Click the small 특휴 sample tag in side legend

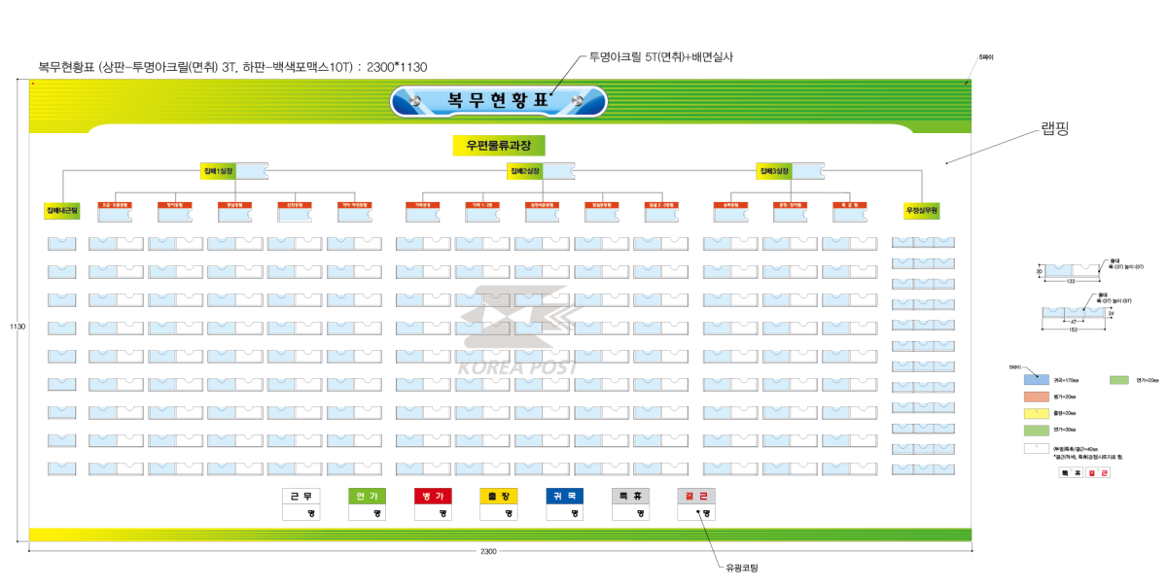tap(1072, 472)
